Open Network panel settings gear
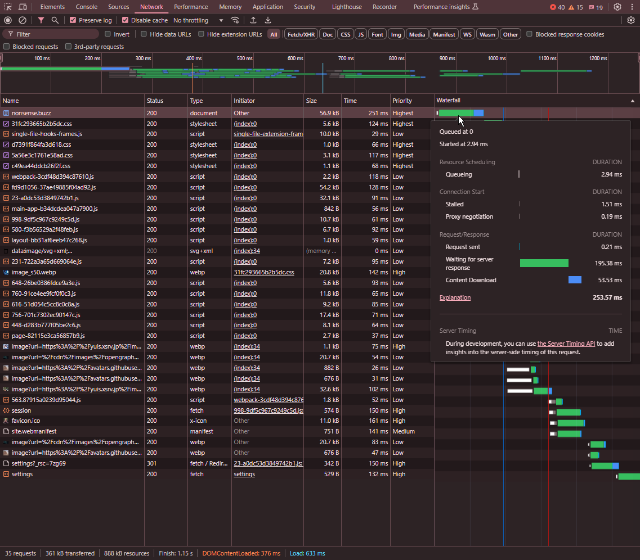 (x=631, y=20)
